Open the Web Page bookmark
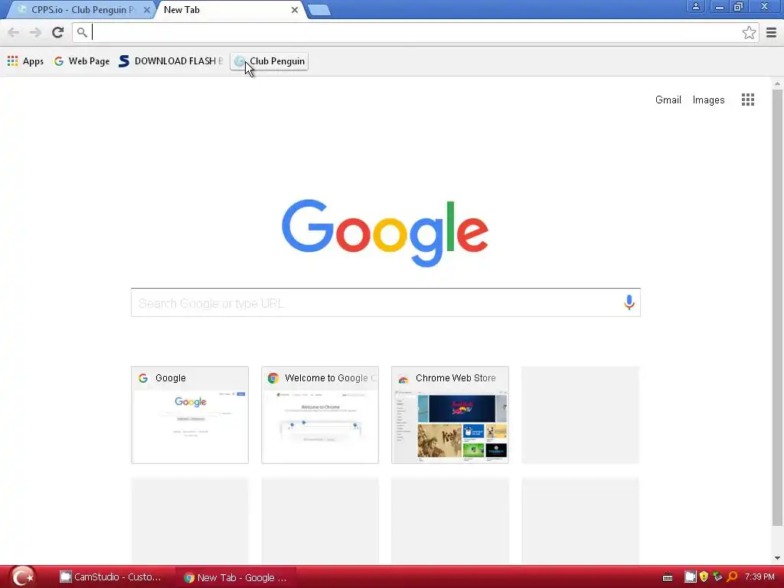 [82, 61]
